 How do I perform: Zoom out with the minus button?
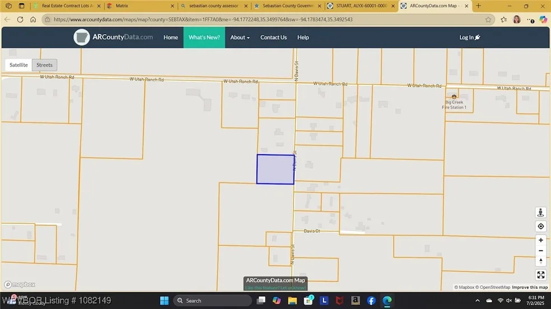point(540,250)
